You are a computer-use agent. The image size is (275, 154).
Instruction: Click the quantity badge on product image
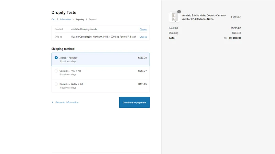[179, 12]
